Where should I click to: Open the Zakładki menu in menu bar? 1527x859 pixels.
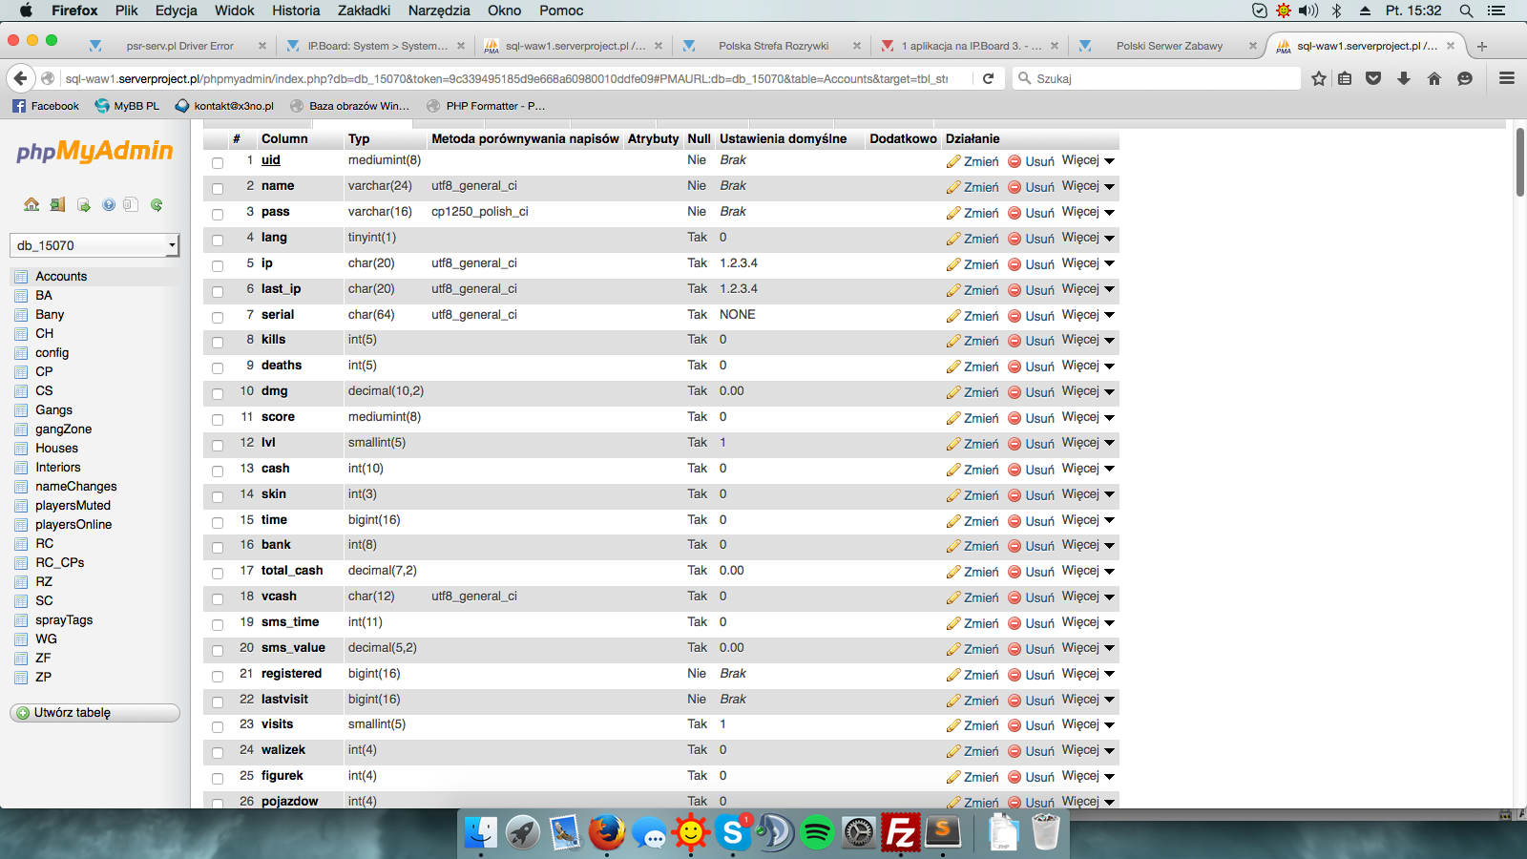click(364, 10)
